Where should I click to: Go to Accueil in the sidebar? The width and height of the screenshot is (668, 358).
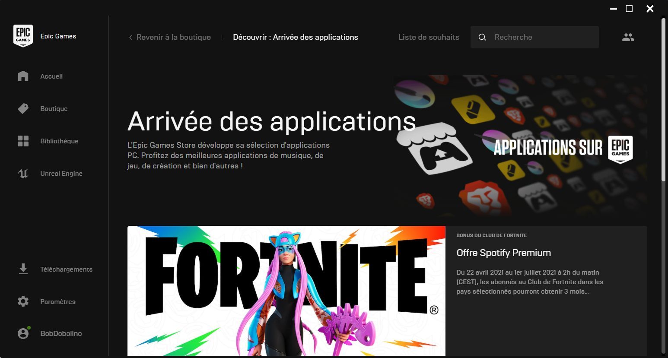51,76
